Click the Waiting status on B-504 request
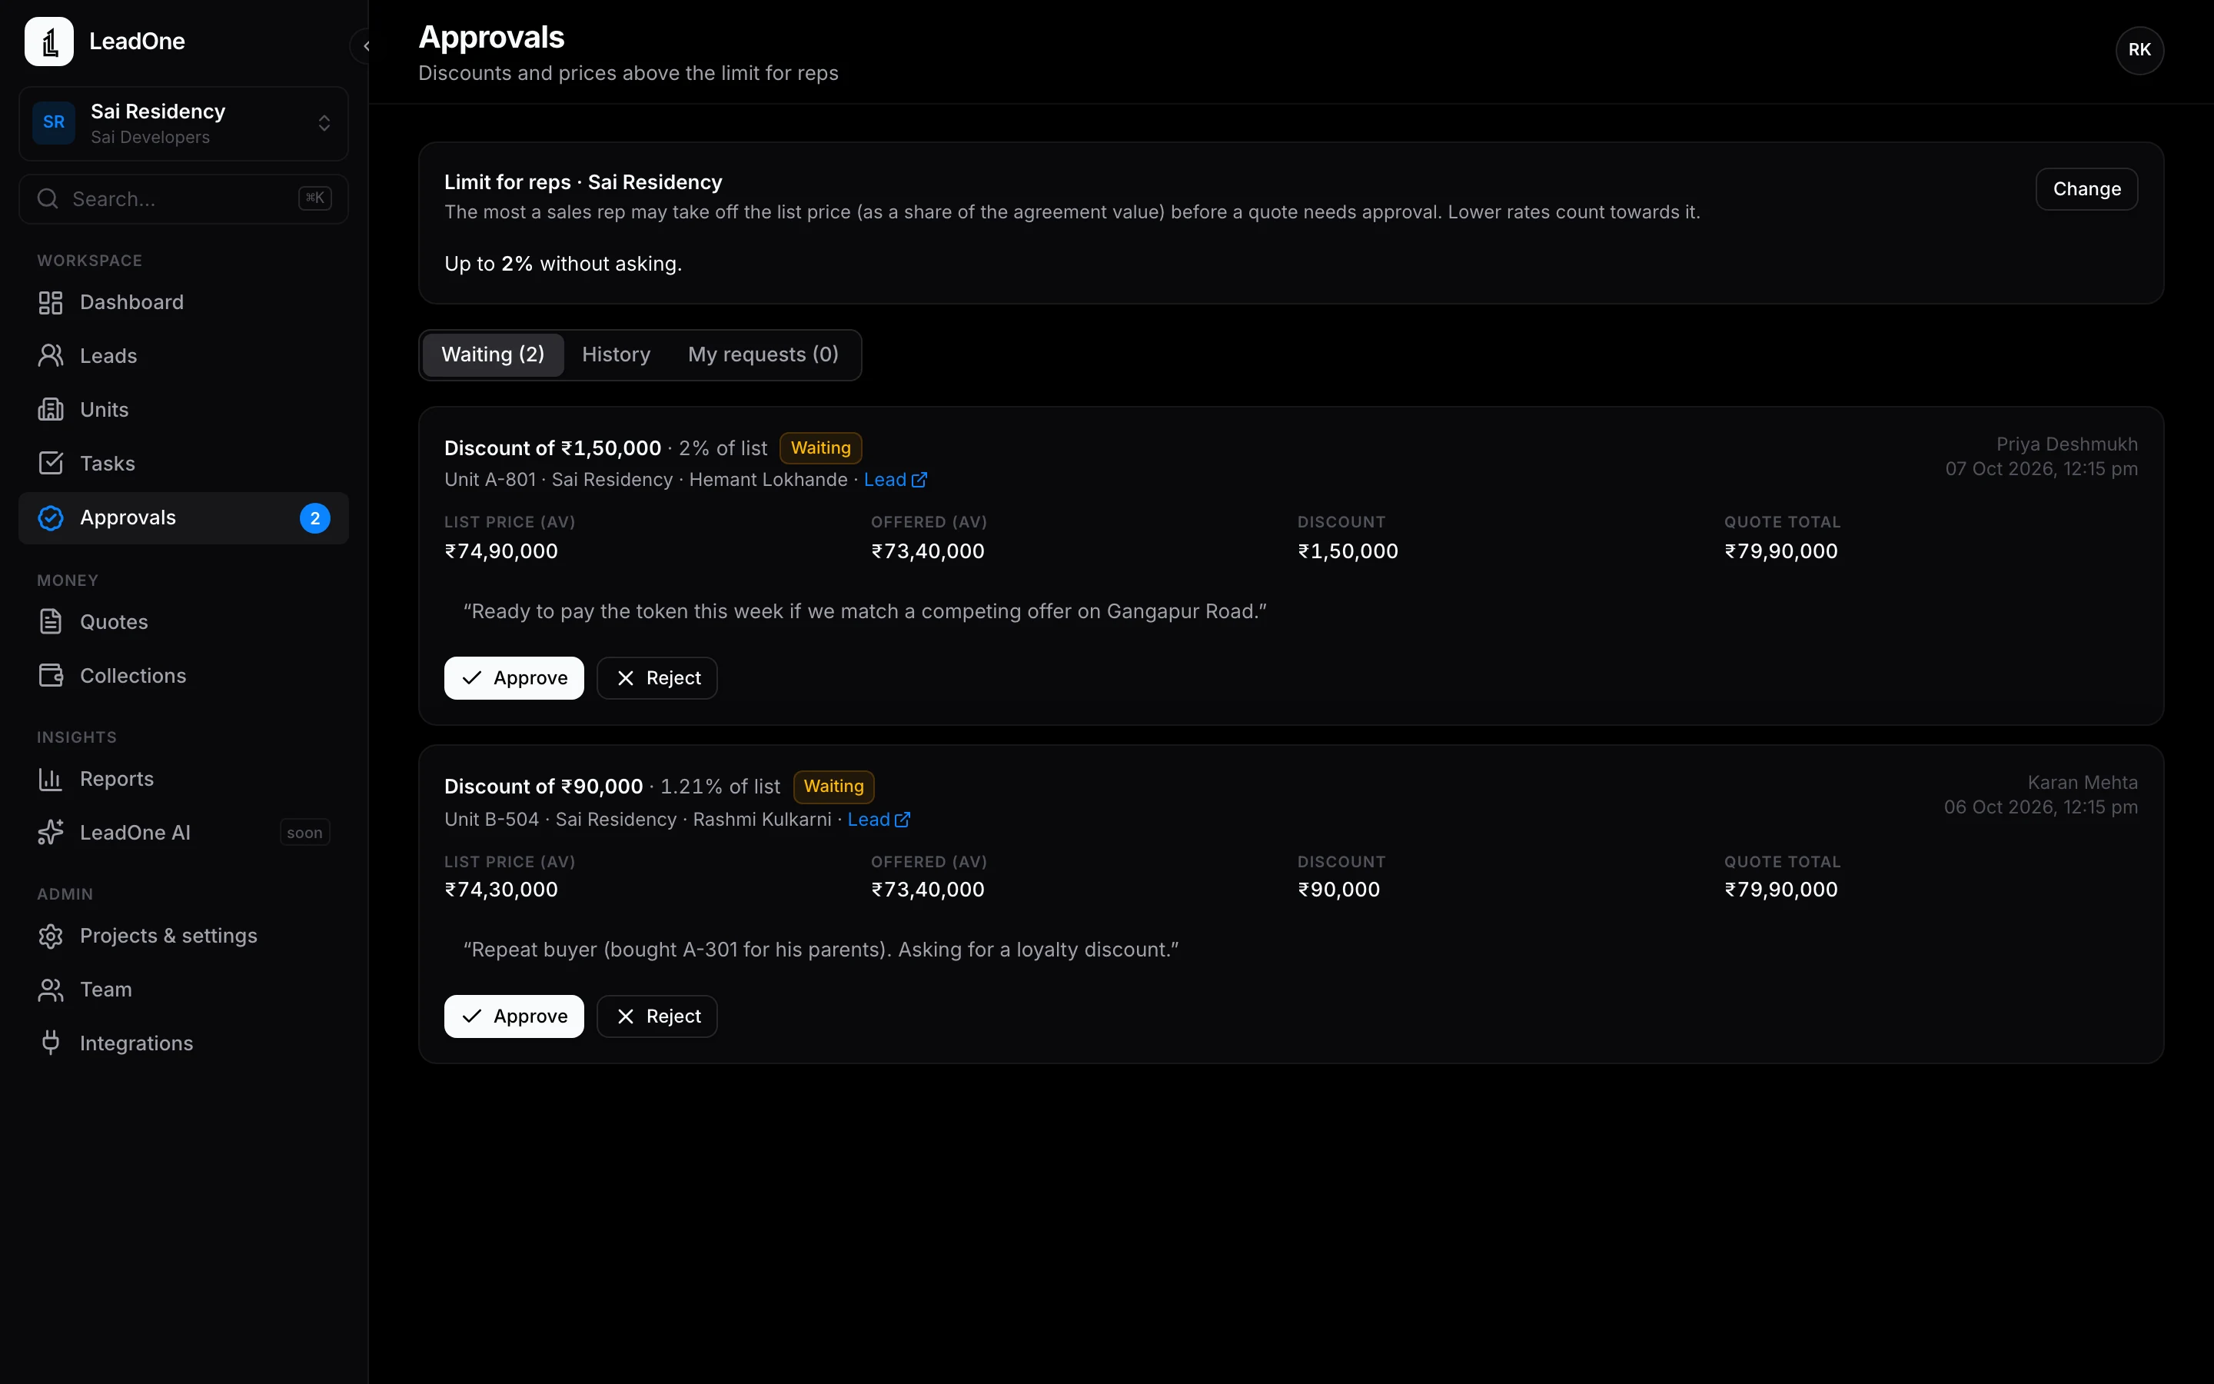The width and height of the screenshot is (2214, 1384). [x=833, y=787]
